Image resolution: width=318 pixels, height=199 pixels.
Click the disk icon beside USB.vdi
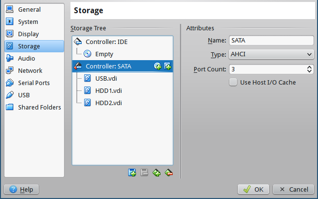88,78
